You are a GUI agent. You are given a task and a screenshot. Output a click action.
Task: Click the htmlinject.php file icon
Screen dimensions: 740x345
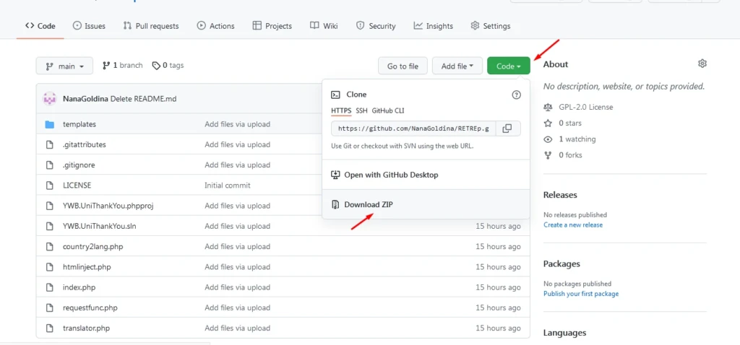click(x=50, y=267)
